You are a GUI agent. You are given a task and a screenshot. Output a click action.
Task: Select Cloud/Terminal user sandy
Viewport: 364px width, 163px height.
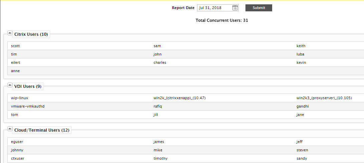click(302, 158)
